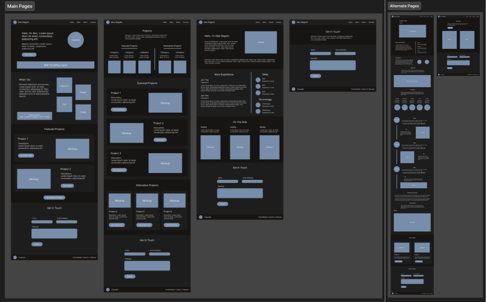Click the logo circle in the Projects page header
Image resolution: width=486 pixels, height=302 pixels.
coord(108,22)
